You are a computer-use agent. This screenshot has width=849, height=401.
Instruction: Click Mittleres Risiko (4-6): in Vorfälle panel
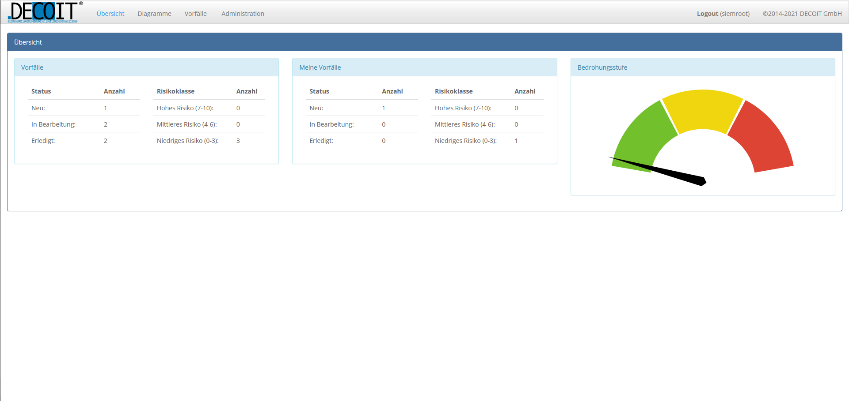click(187, 124)
